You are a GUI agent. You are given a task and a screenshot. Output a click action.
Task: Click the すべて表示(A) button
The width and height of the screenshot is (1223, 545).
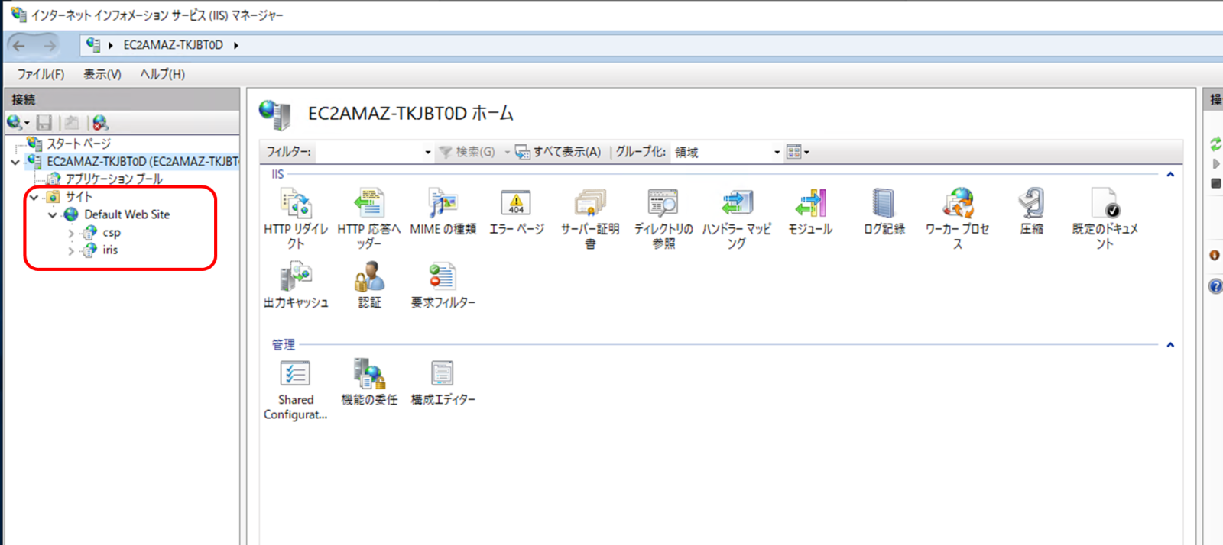point(558,152)
